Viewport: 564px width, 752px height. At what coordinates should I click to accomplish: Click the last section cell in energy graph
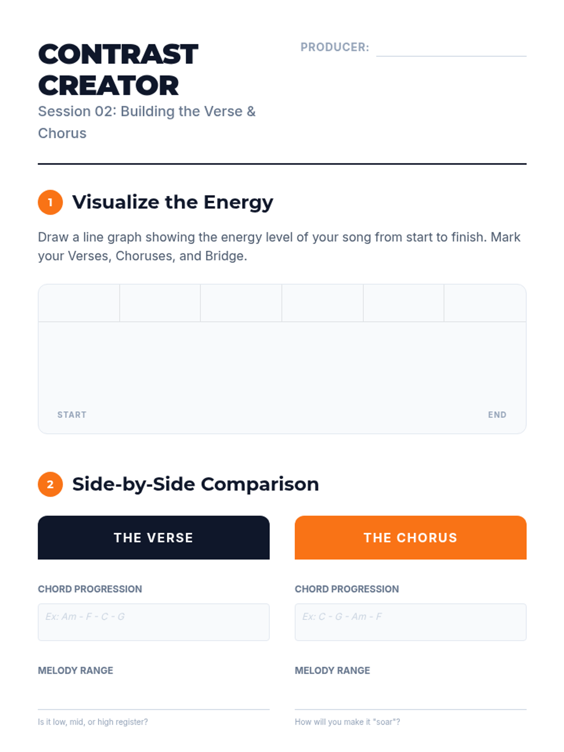[485, 303]
